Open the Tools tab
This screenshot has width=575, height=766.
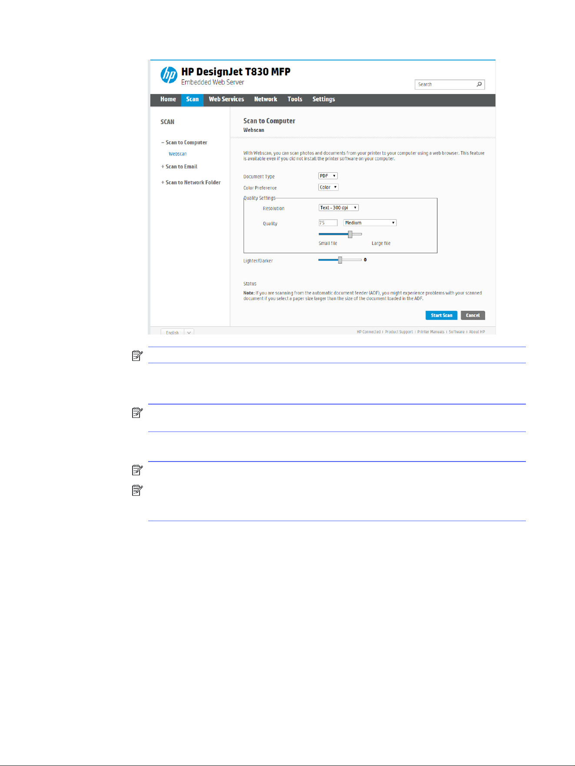295,100
